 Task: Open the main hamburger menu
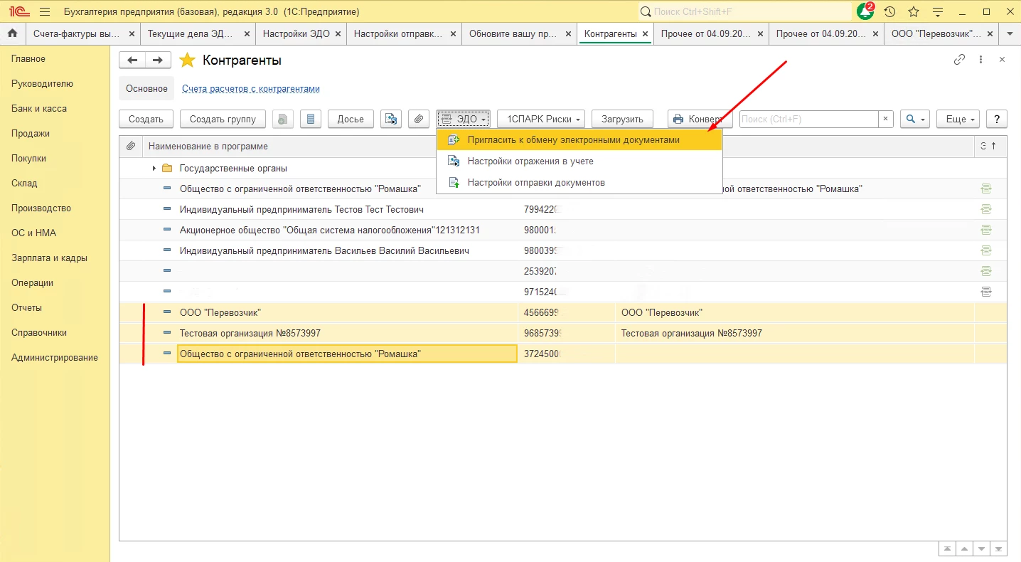[x=45, y=12]
